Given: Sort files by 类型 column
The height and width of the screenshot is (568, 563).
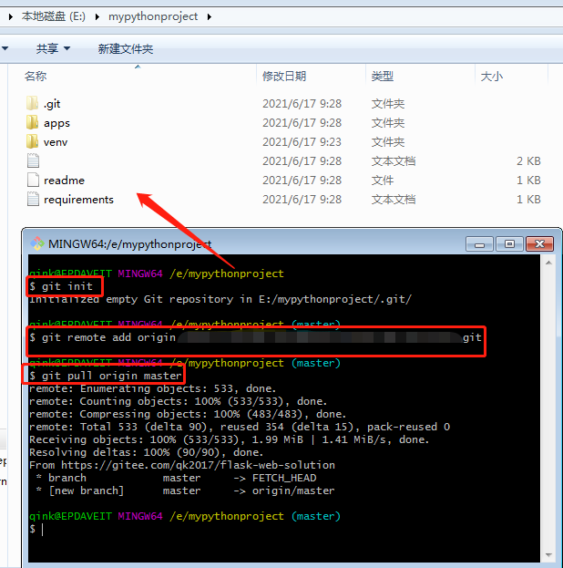Looking at the screenshot, I should (383, 77).
